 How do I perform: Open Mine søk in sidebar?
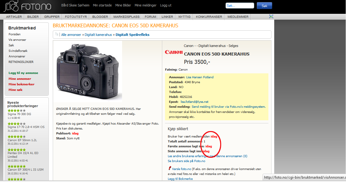coord(15,90)
